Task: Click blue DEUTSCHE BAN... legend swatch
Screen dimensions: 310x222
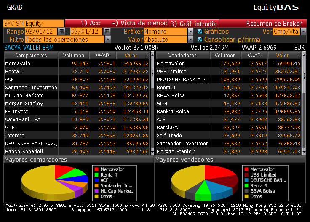Action: click(246, 180)
